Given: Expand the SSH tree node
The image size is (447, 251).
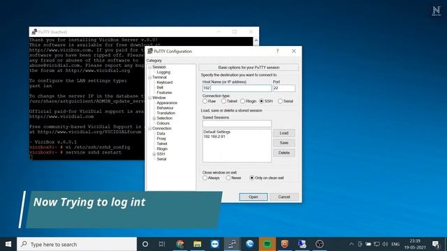Looking at the screenshot, I should 154,154.
